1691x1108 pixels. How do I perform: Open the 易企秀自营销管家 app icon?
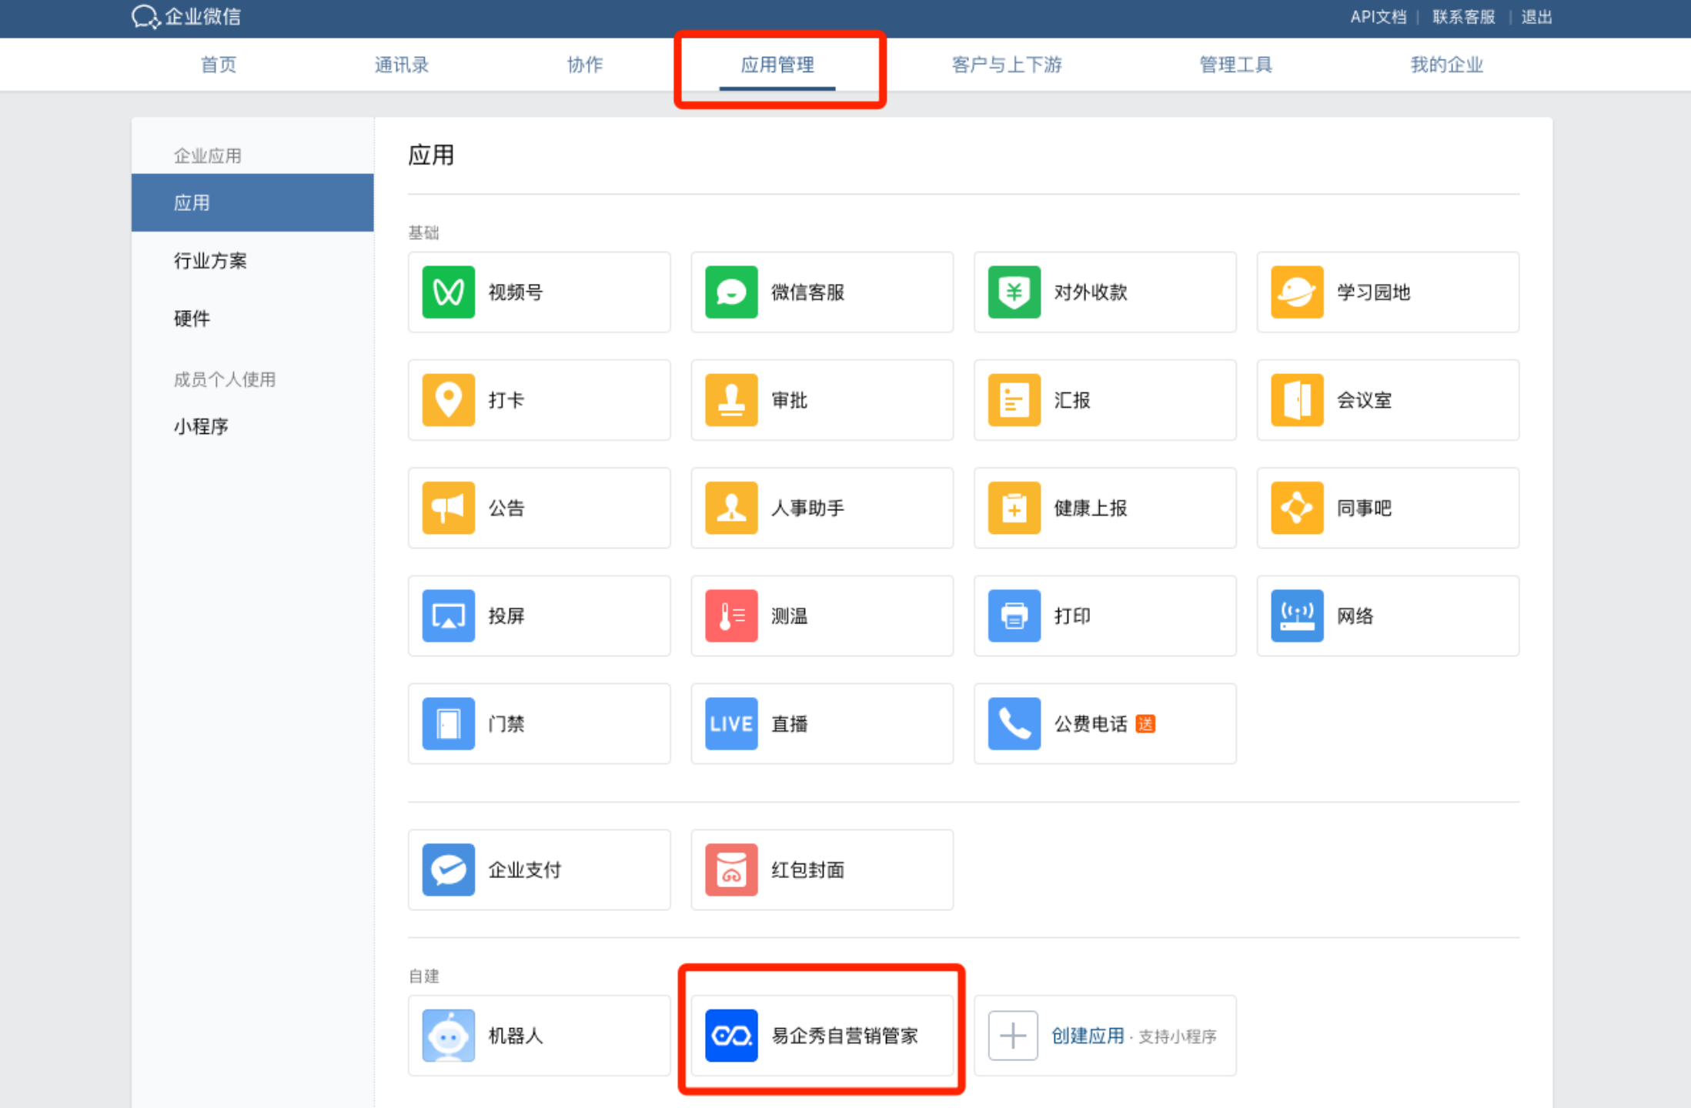coord(731,1036)
